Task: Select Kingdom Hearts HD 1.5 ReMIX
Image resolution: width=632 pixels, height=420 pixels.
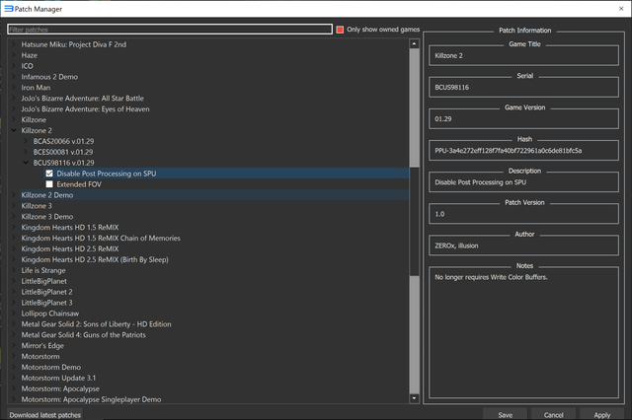Action: click(70, 228)
